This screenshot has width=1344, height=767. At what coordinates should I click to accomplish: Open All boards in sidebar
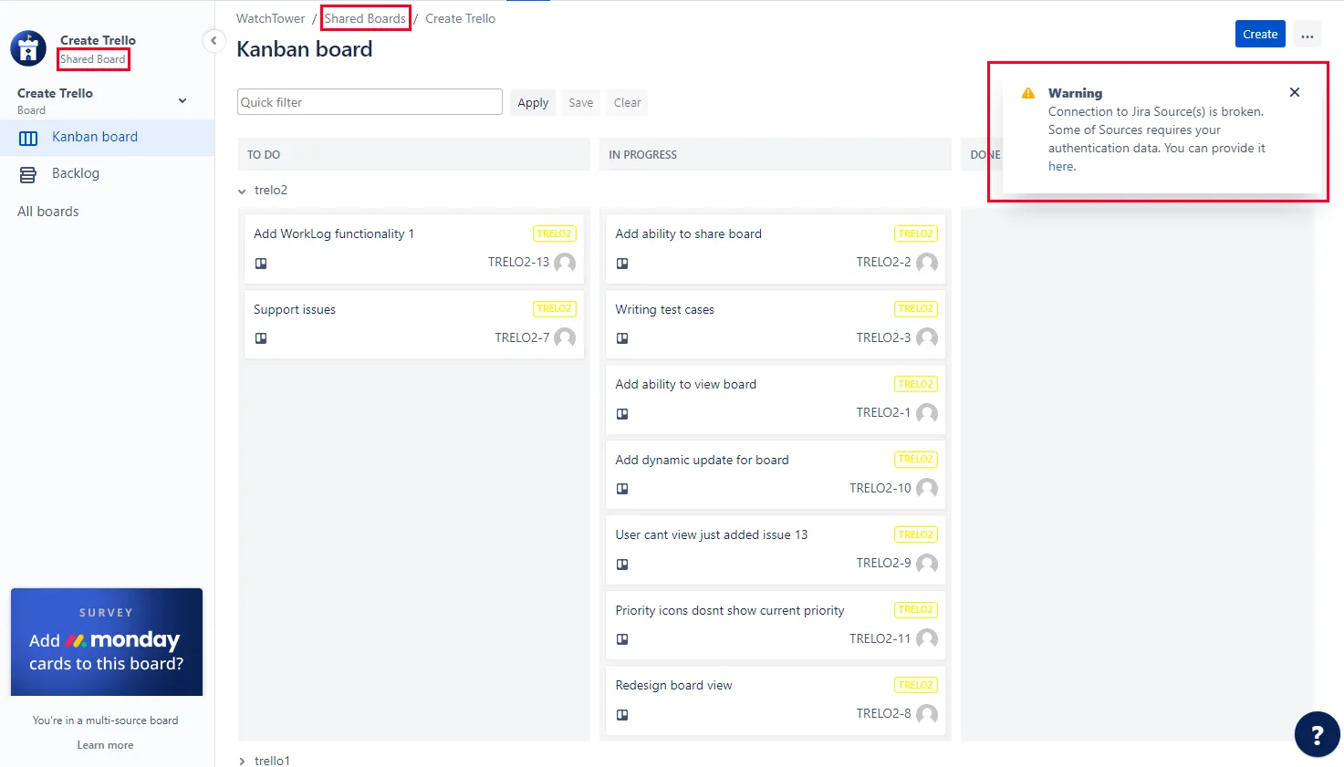(x=48, y=212)
